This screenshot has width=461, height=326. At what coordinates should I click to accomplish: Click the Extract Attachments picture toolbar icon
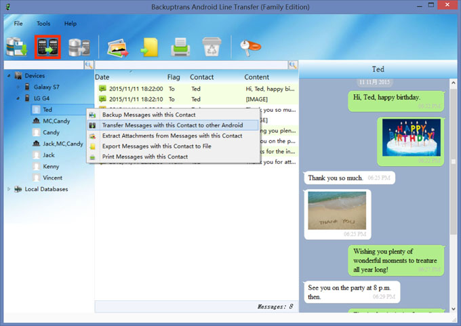pos(118,47)
